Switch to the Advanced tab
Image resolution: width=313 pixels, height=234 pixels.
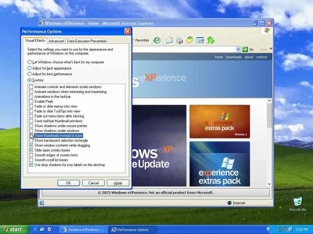pyautogui.click(x=56, y=41)
